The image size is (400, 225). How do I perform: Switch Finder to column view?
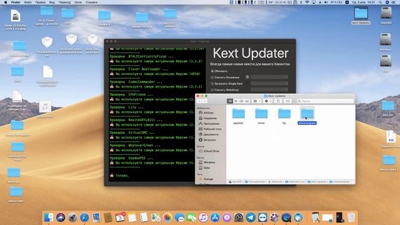[x=241, y=101]
